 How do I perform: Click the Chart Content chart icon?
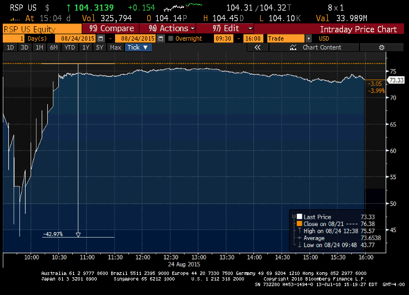[x=293, y=47]
